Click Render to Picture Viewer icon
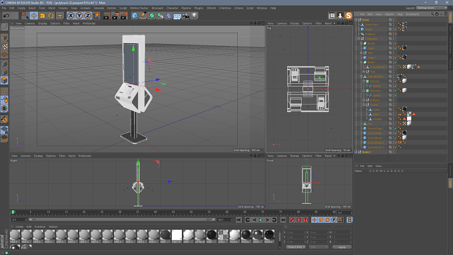This screenshot has height=255, width=453. (x=115, y=15)
